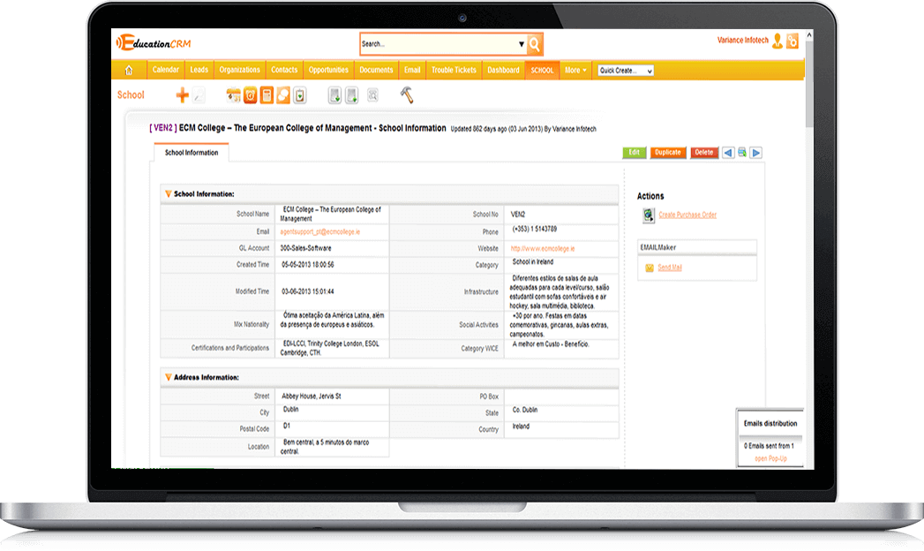Open the search box dropdown arrow
The height and width of the screenshot is (551, 924).
(x=521, y=43)
